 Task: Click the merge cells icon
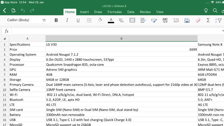point(132,20)
